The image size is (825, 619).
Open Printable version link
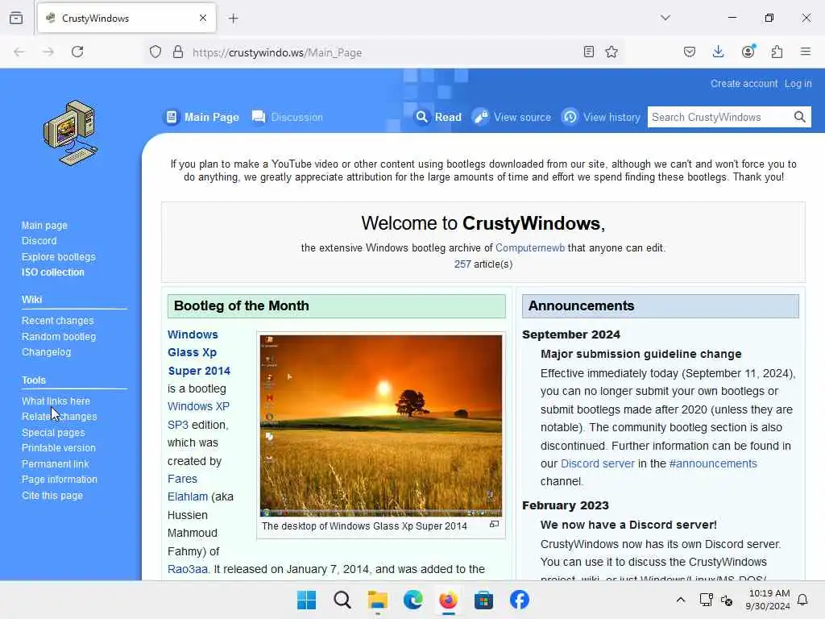point(58,448)
